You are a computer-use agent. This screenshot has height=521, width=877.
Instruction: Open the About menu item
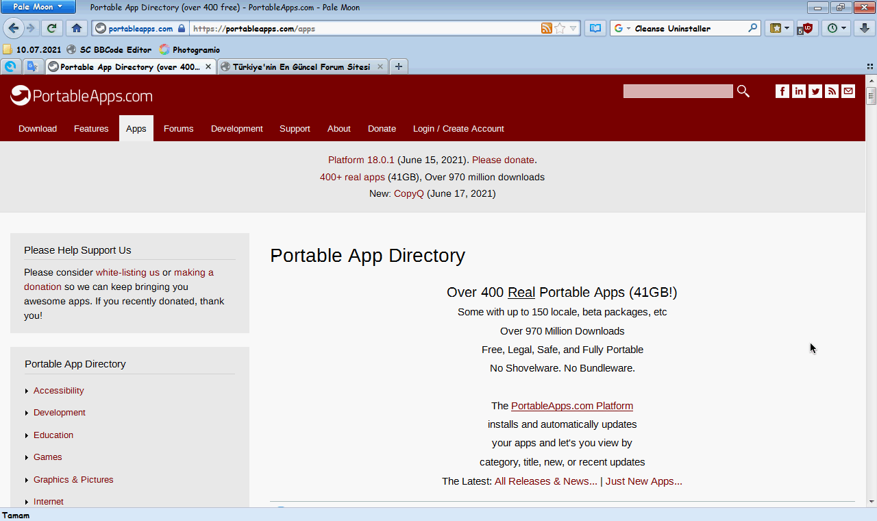339,129
